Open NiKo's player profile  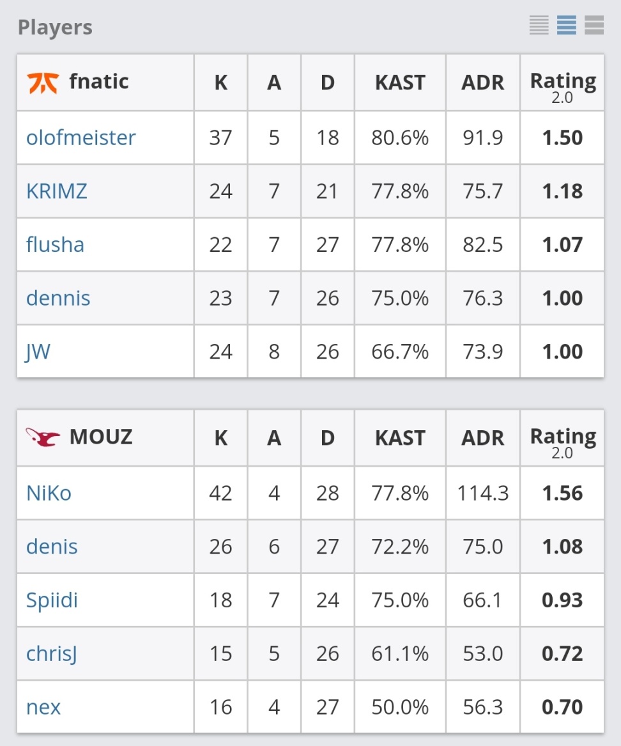click(49, 493)
